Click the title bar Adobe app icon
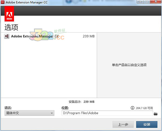Image resolution: width=162 pixels, height=131 pixels. pyautogui.click(x=3, y=2)
